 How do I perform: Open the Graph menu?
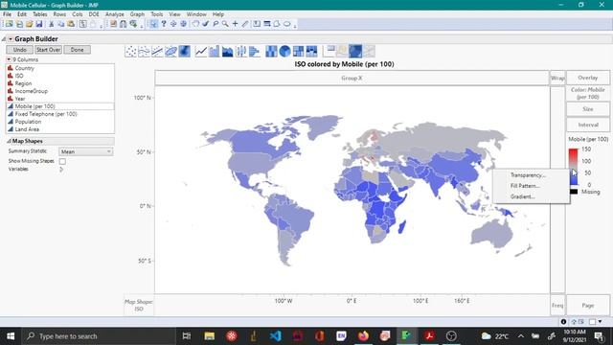pyautogui.click(x=137, y=14)
